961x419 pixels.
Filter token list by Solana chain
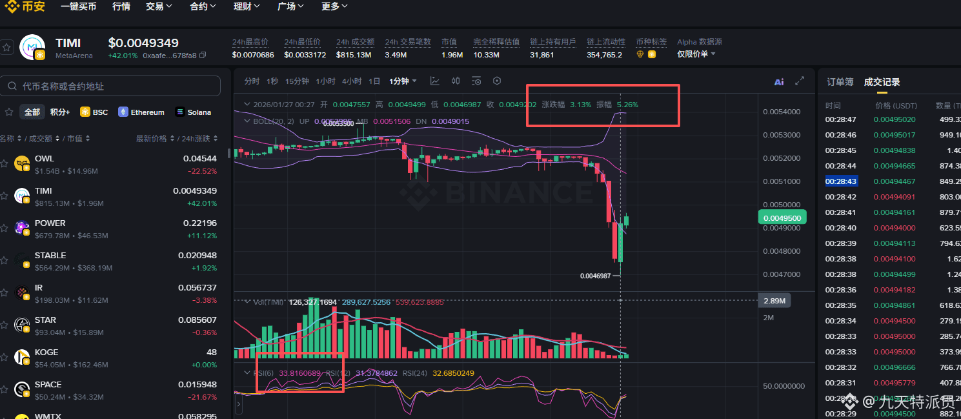(193, 112)
